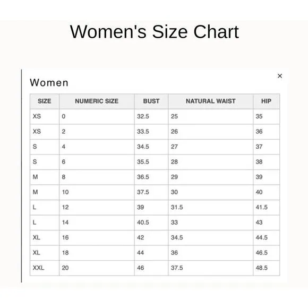This screenshot has height=308, width=308.
Task: Click the numeric size 12 cell
Action: (x=97, y=208)
